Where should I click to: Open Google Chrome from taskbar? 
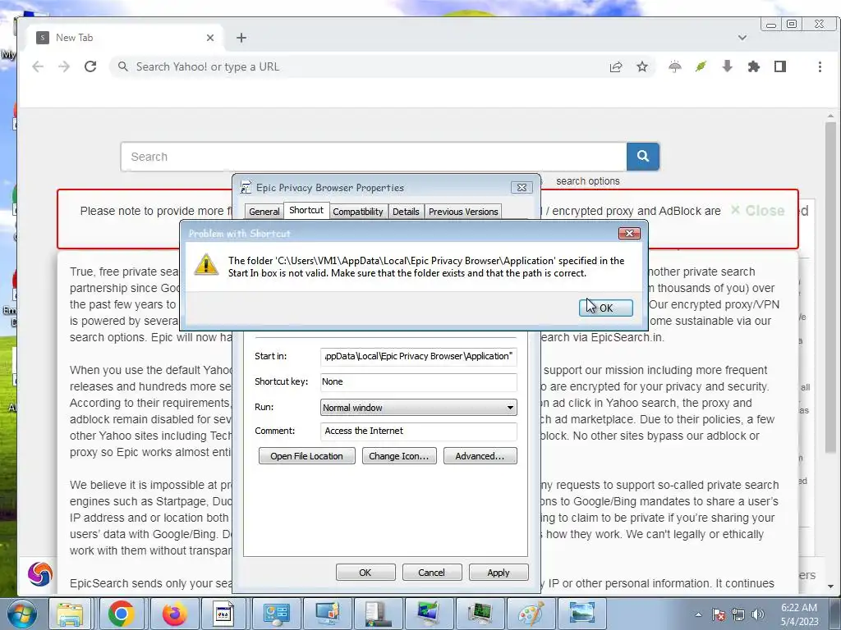click(x=122, y=614)
